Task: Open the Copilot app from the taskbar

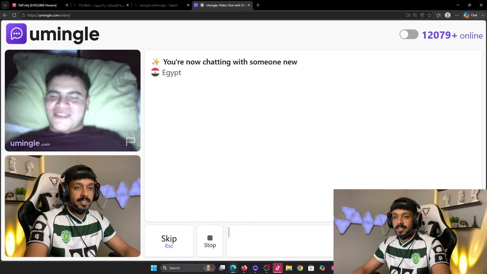Action: pyautogui.click(x=322, y=268)
